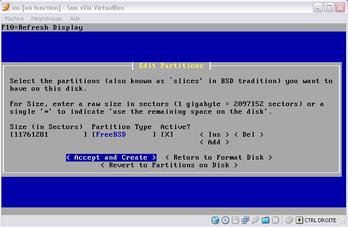The width and height of the screenshot is (348, 227).
Task: Open the CD/DVD drive status icon
Action: (x=225, y=220)
